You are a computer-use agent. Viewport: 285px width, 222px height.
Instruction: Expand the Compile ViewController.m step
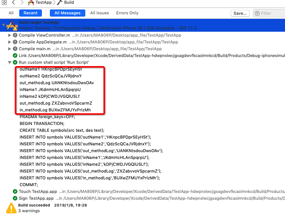pyautogui.click(x=10, y=35)
